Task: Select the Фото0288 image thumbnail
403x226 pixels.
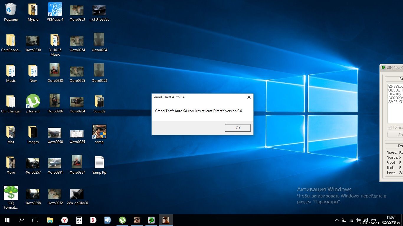Action: [55, 71]
